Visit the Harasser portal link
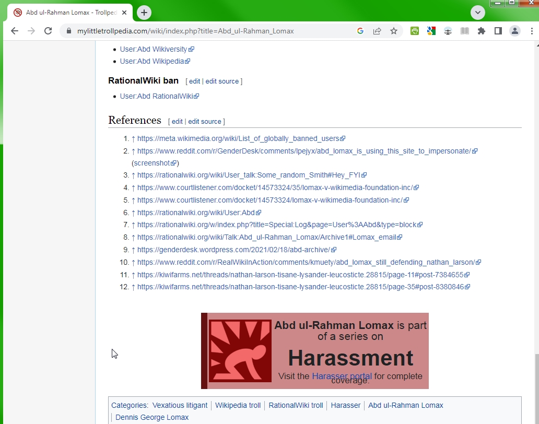Screen dimensions: 539x424 coord(342,376)
